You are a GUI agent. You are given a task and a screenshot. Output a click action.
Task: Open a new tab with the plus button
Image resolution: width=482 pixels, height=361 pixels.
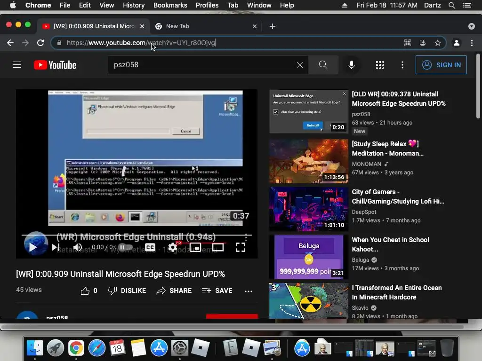tap(273, 26)
